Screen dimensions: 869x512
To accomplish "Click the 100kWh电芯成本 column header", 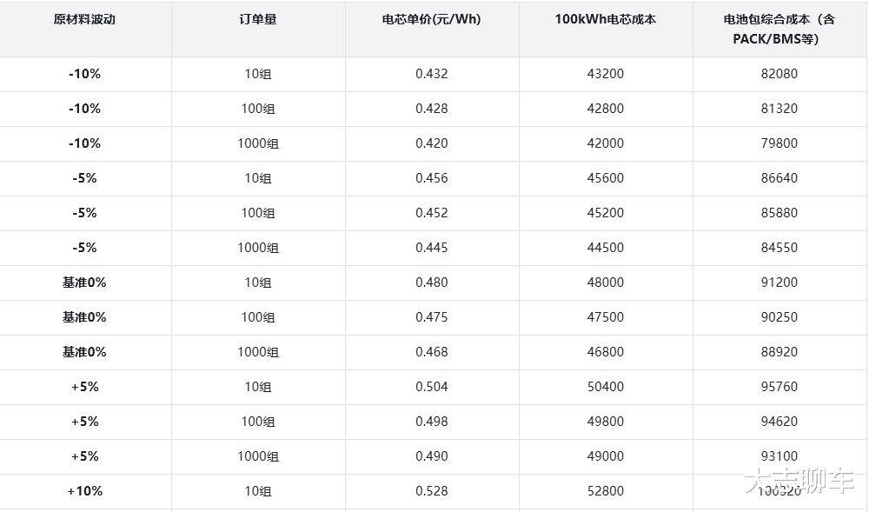I will click(606, 19).
